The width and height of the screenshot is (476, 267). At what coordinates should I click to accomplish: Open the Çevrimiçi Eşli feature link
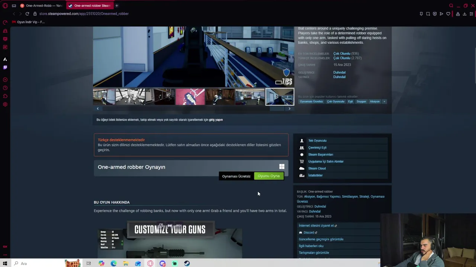click(317, 148)
